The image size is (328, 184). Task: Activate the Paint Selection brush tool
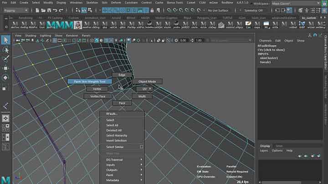click(5, 59)
